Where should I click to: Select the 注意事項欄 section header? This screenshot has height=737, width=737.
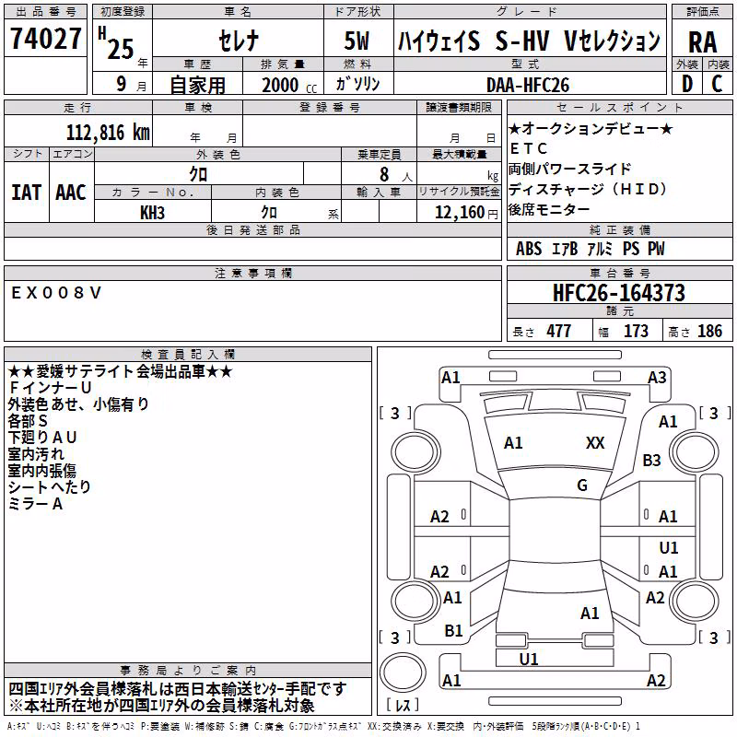252,273
